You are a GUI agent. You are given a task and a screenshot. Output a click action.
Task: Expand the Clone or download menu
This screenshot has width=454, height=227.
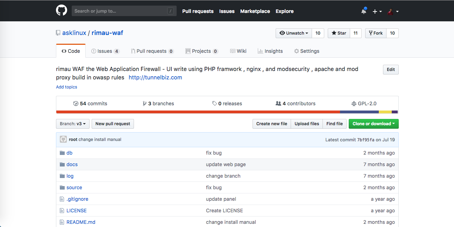(x=374, y=124)
